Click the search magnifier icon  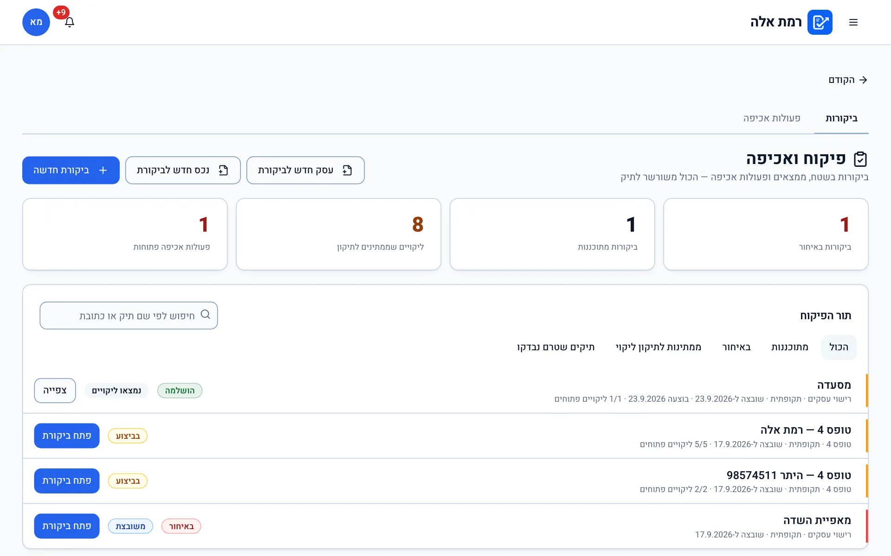[x=206, y=315]
